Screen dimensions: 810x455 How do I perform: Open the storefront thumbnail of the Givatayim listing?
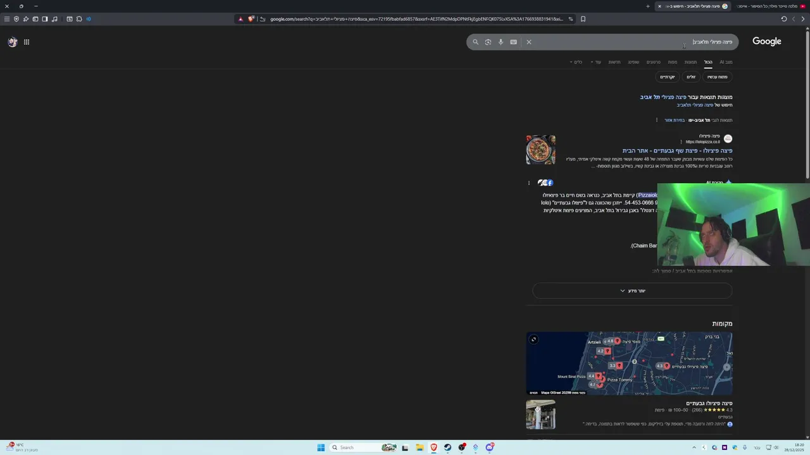coord(540,415)
